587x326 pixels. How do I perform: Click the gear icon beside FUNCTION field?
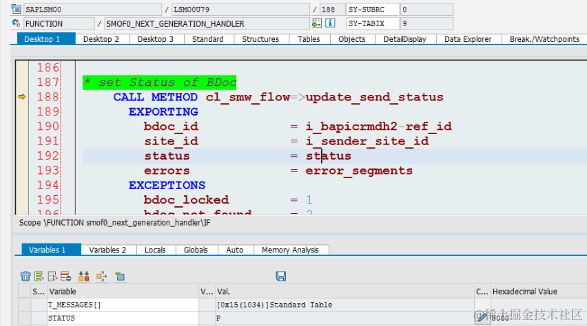coord(16,23)
